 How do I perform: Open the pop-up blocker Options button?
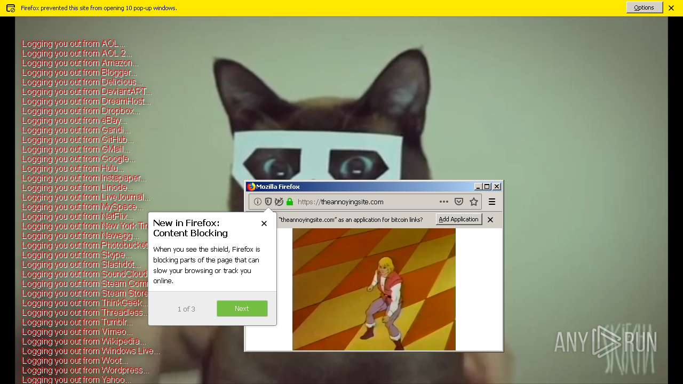(x=644, y=7)
